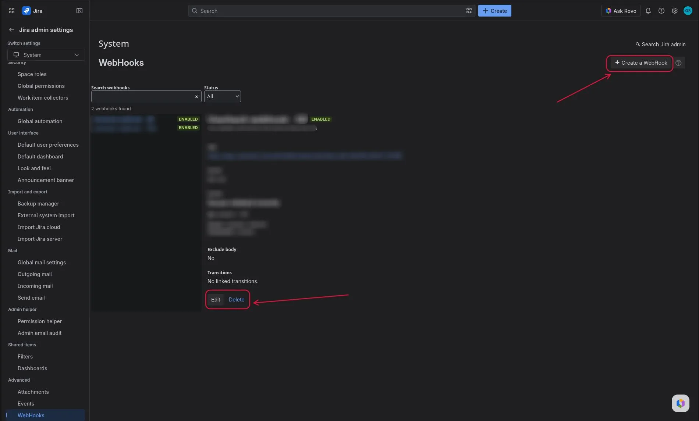Open the help question mark icon in header
The image size is (699, 421).
[661, 11]
